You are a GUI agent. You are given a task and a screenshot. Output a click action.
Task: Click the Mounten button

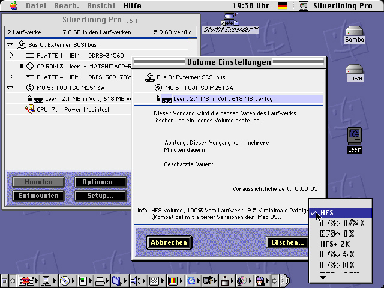(38, 182)
